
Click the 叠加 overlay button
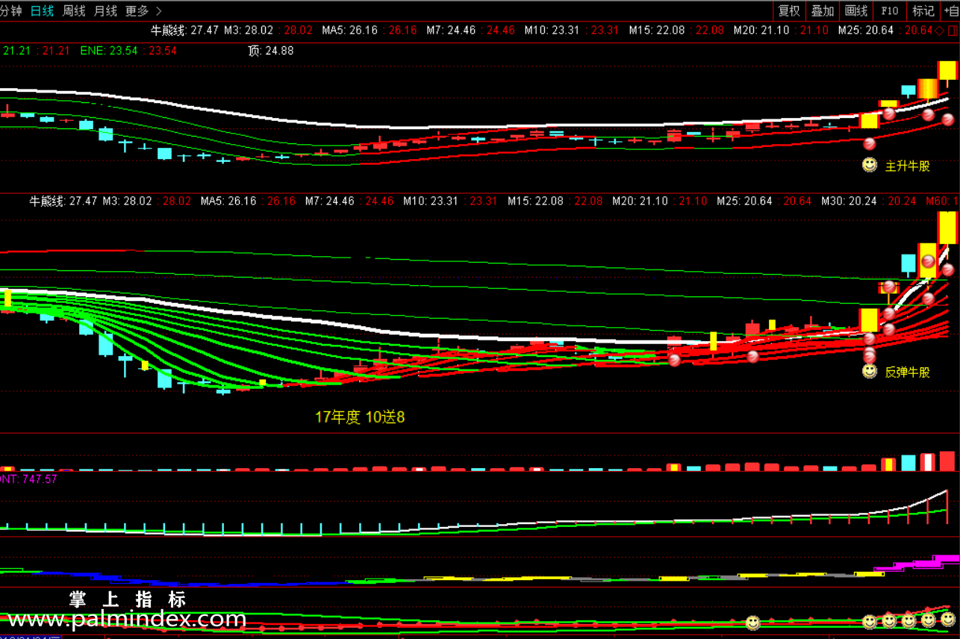pyautogui.click(x=823, y=10)
